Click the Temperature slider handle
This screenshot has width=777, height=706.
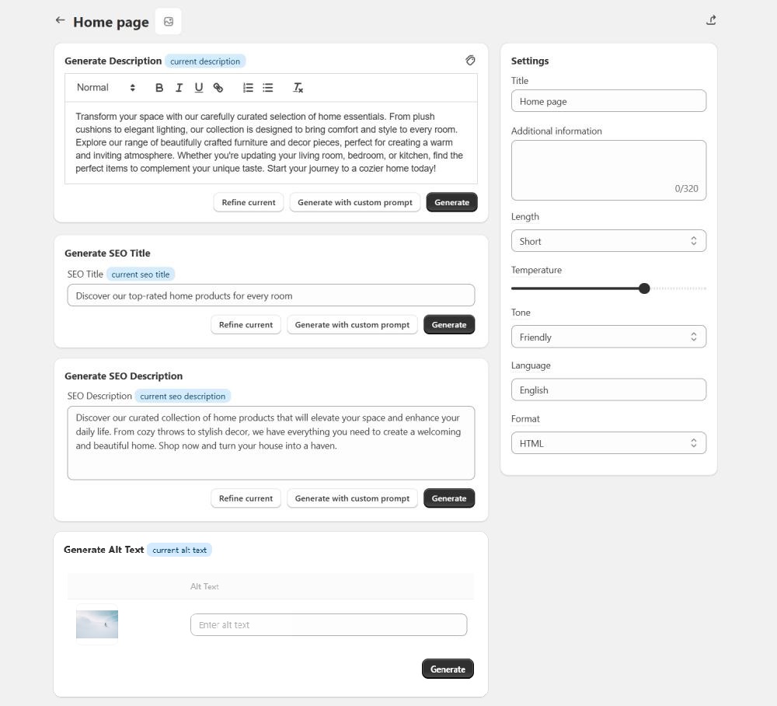click(644, 288)
